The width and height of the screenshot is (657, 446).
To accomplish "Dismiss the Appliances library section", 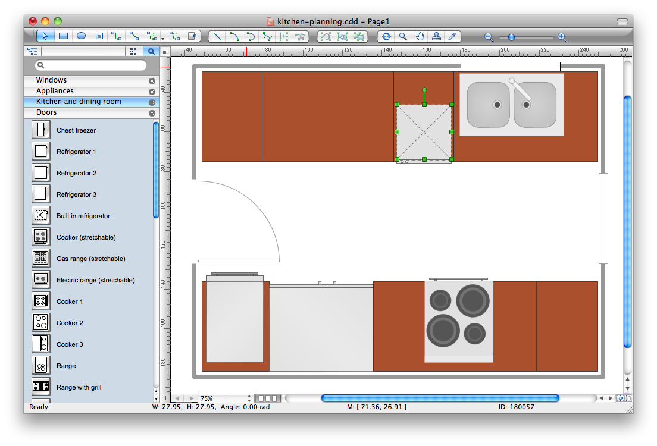I will 152,91.
